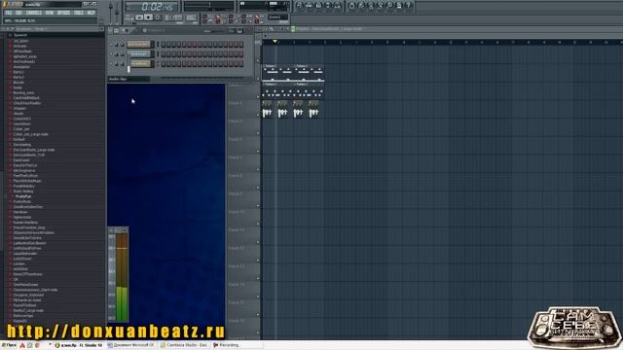Open the audio editor toolbar icon

click(381, 5)
